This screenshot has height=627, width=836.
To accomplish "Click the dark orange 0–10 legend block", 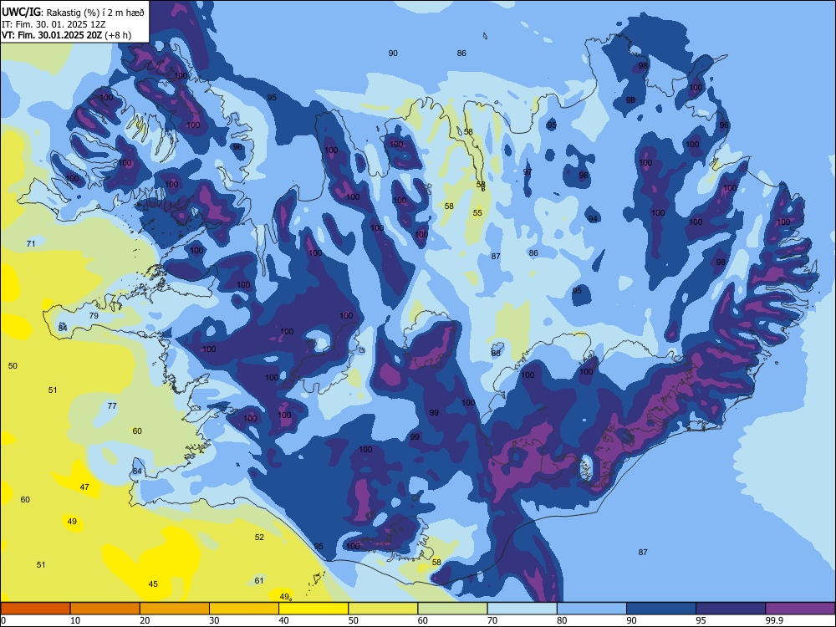I will [x=35, y=609].
